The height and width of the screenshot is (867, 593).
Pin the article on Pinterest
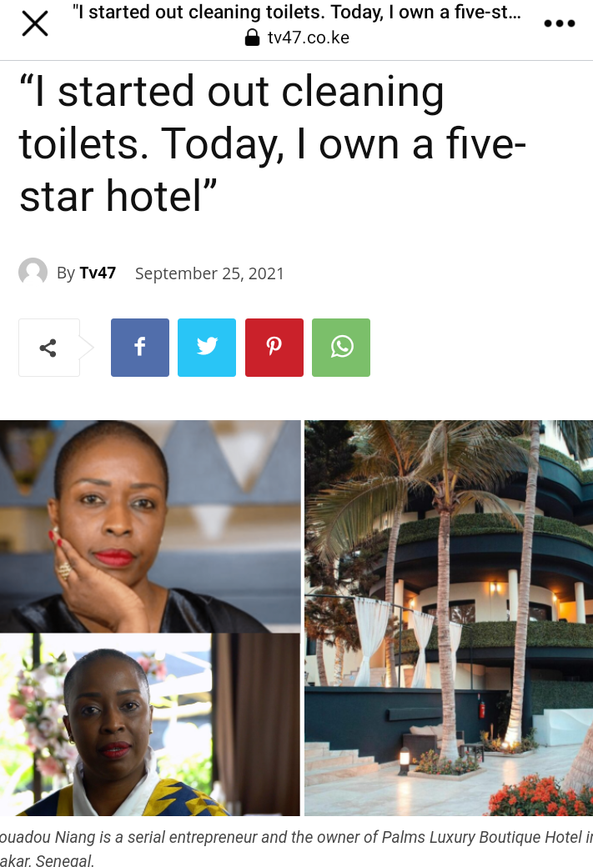pos(274,348)
